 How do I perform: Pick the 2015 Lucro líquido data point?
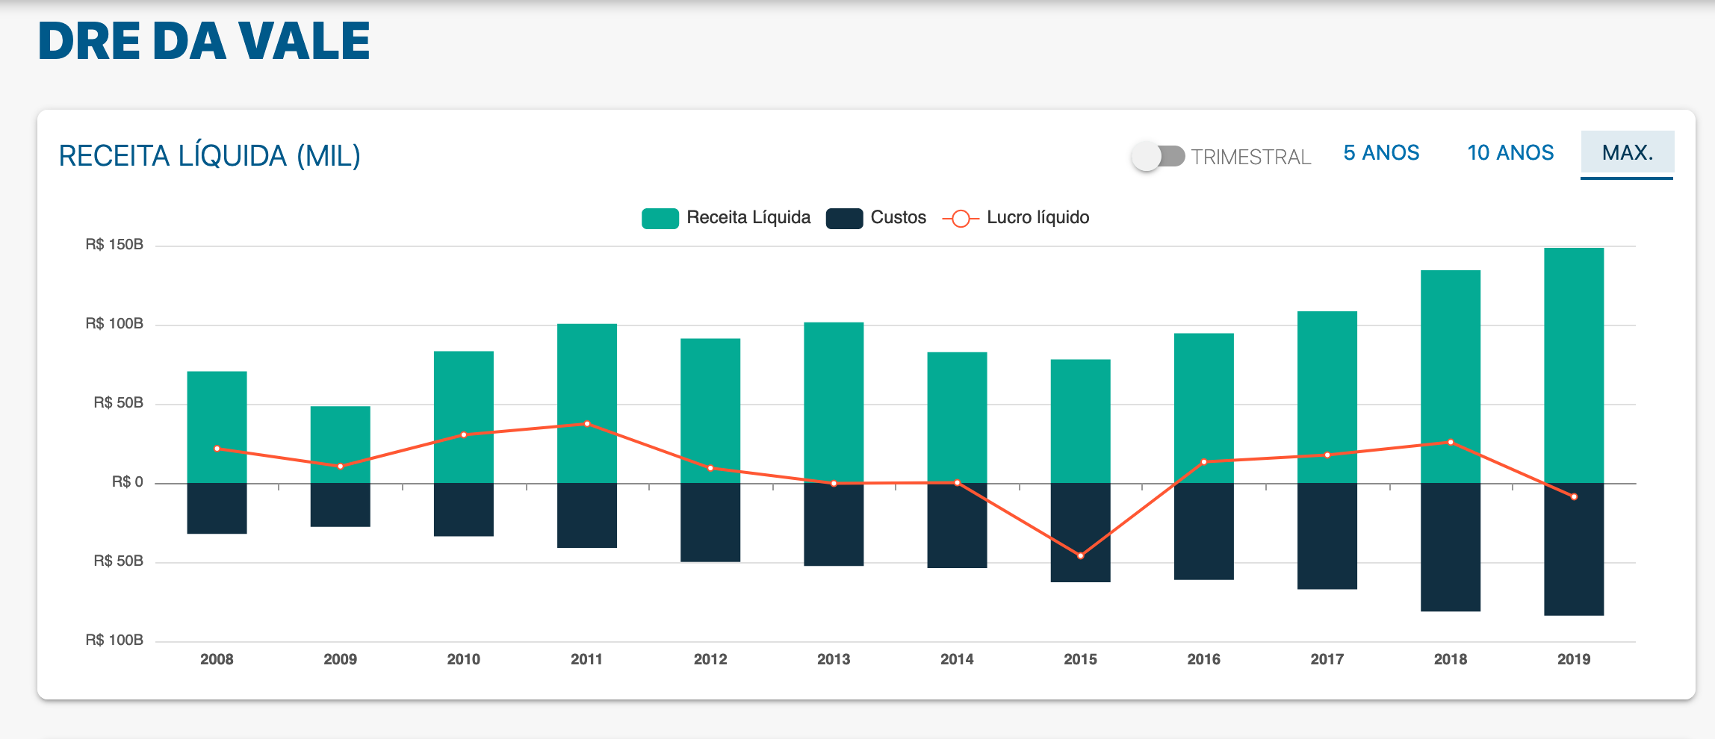pyautogui.click(x=1080, y=556)
